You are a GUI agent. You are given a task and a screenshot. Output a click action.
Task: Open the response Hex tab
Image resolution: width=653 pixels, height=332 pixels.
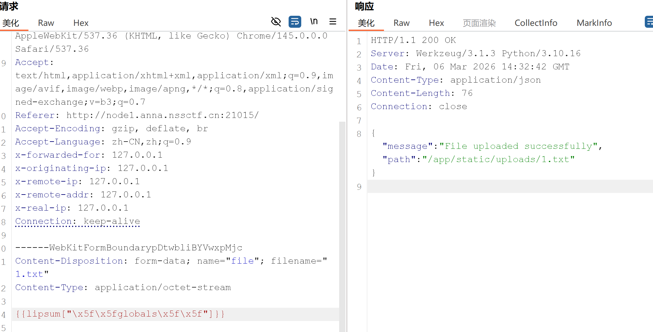[x=436, y=23]
